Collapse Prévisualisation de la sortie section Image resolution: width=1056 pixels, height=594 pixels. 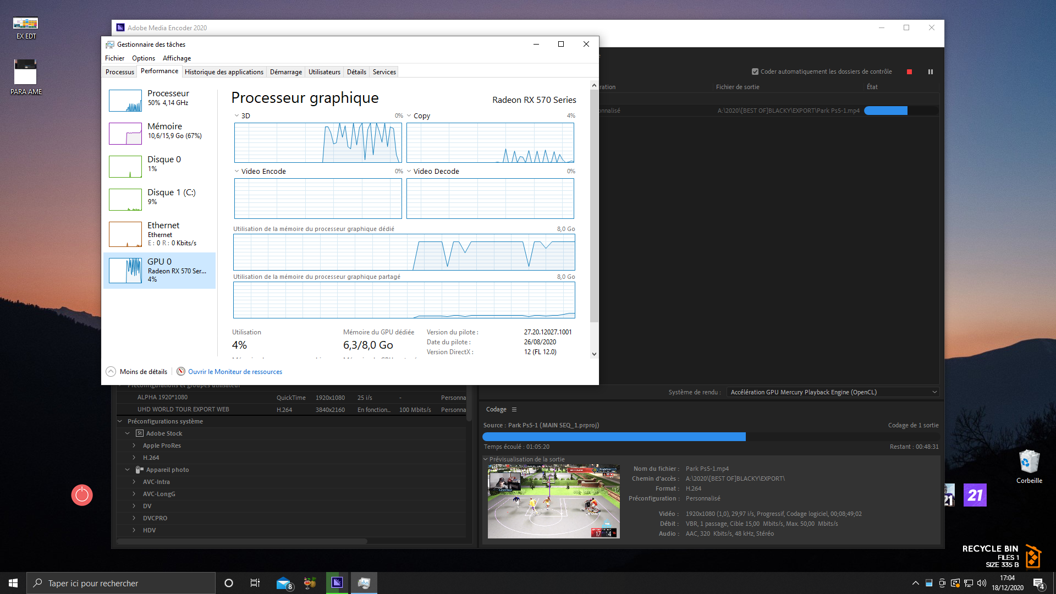click(x=486, y=459)
